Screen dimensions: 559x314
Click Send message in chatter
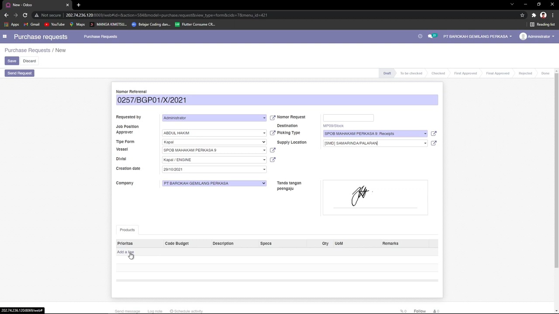point(128,311)
